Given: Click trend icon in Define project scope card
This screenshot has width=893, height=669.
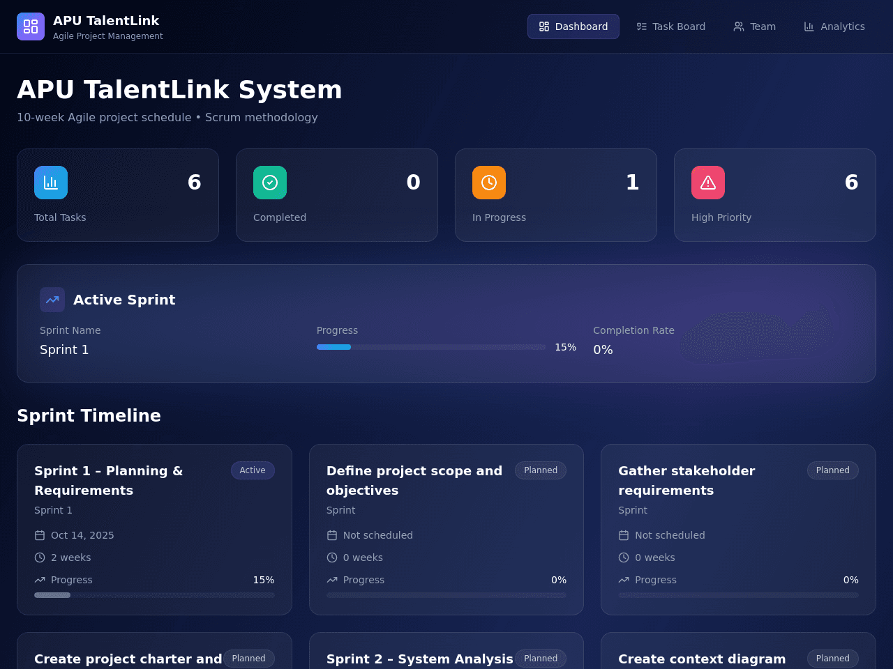Looking at the screenshot, I should pos(332,580).
